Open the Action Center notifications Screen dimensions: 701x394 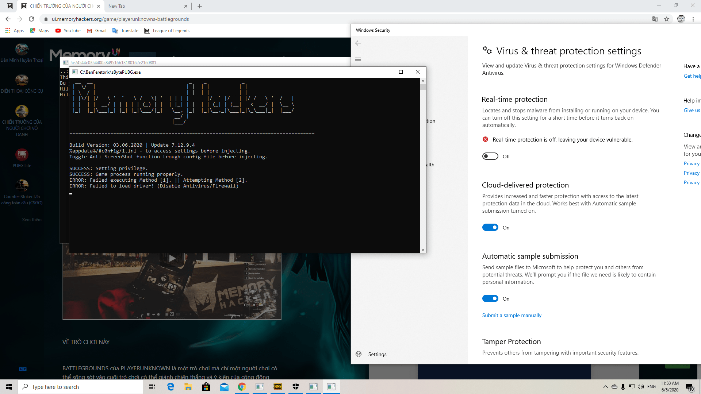[x=690, y=387]
